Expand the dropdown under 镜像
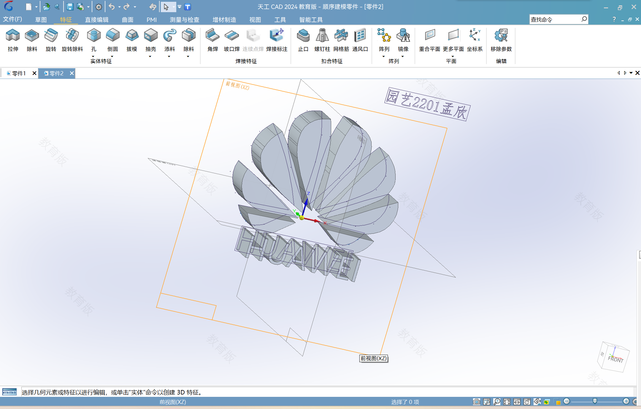This screenshot has height=409, width=641. click(403, 56)
